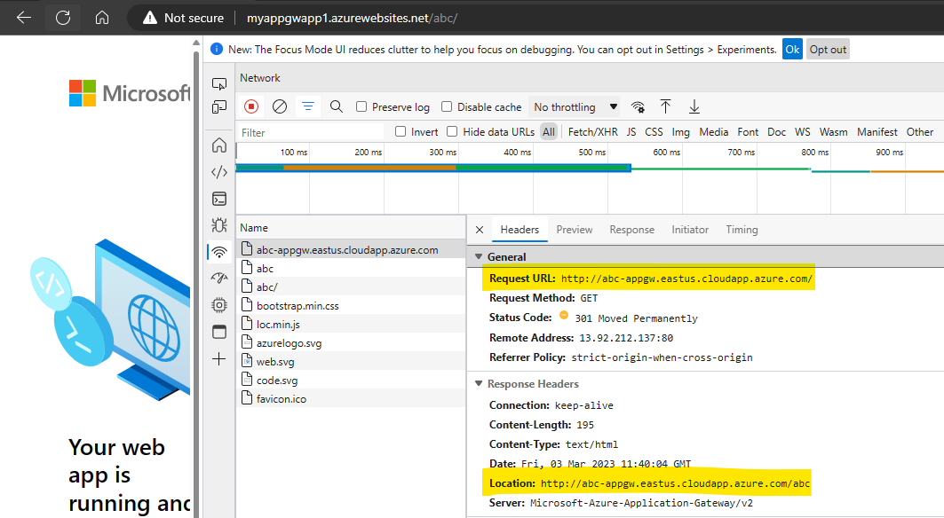
Task: Check Hide data URLs checkbox
Action: click(x=452, y=131)
